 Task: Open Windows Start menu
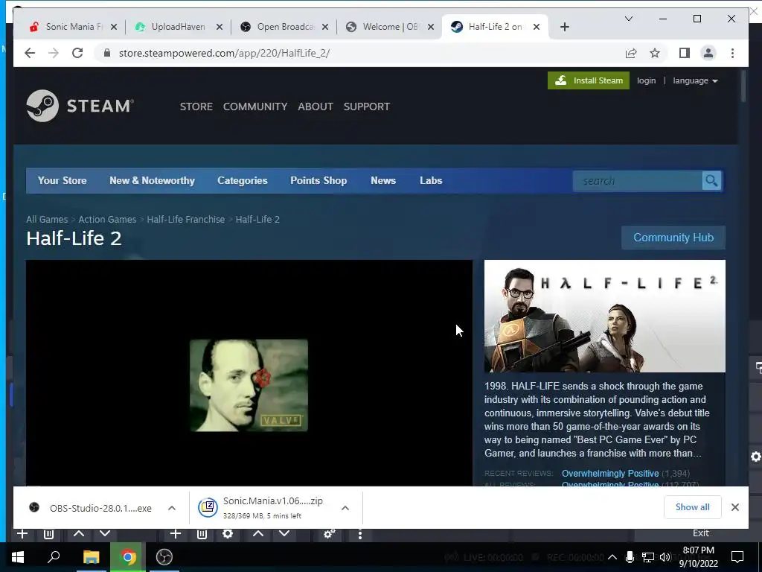click(18, 557)
